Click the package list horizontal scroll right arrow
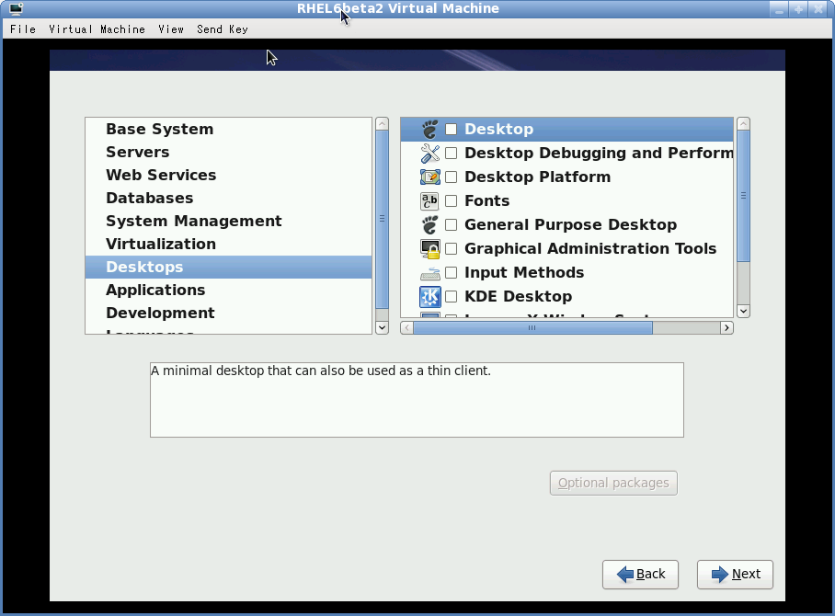Screen dimensions: 835x616 tap(726, 328)
